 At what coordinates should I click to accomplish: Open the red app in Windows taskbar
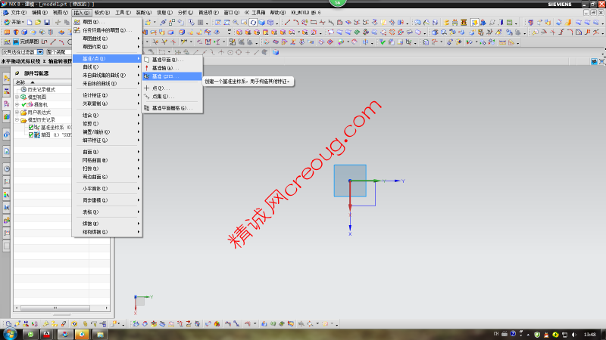[47, 334]
